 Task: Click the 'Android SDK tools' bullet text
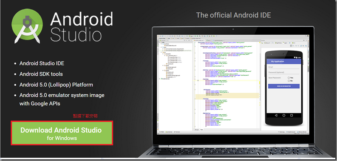(x=41, y=74)
